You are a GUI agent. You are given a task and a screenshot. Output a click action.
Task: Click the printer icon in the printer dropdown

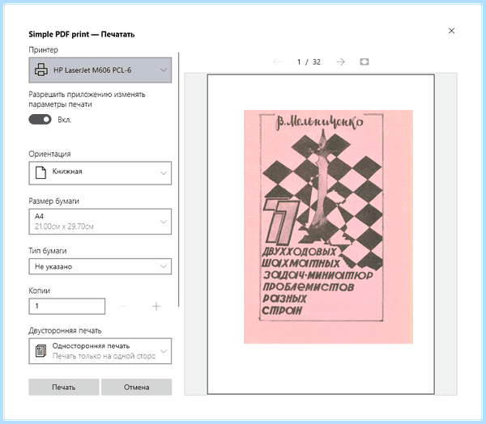pos(41,70)
